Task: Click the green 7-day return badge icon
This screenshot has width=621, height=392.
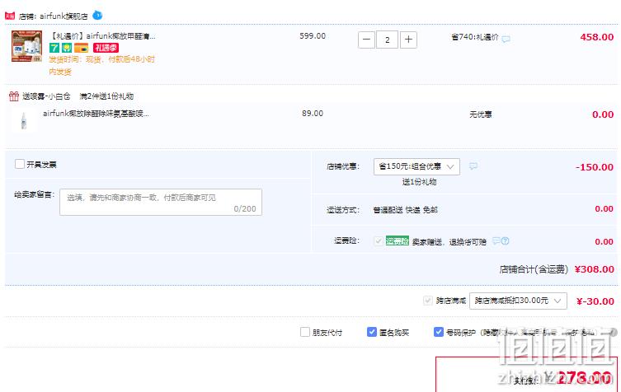Action: point(54,48)
